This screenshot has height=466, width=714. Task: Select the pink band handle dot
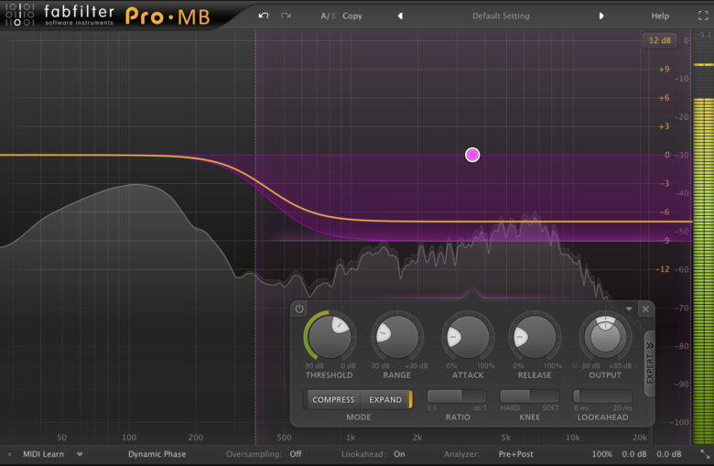[472, 155]
